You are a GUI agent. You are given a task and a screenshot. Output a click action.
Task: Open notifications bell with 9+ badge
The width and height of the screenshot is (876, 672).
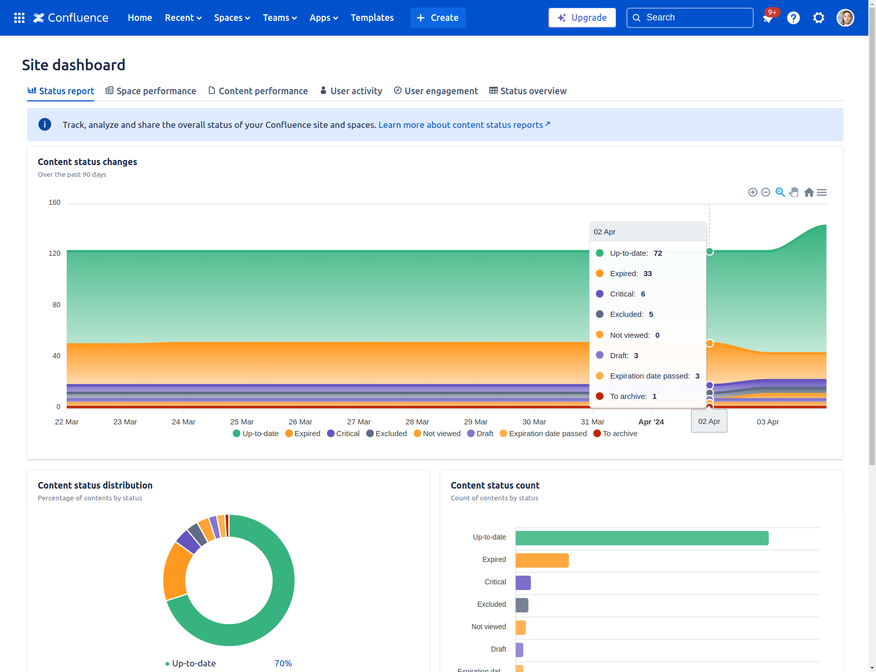[769, 18]
